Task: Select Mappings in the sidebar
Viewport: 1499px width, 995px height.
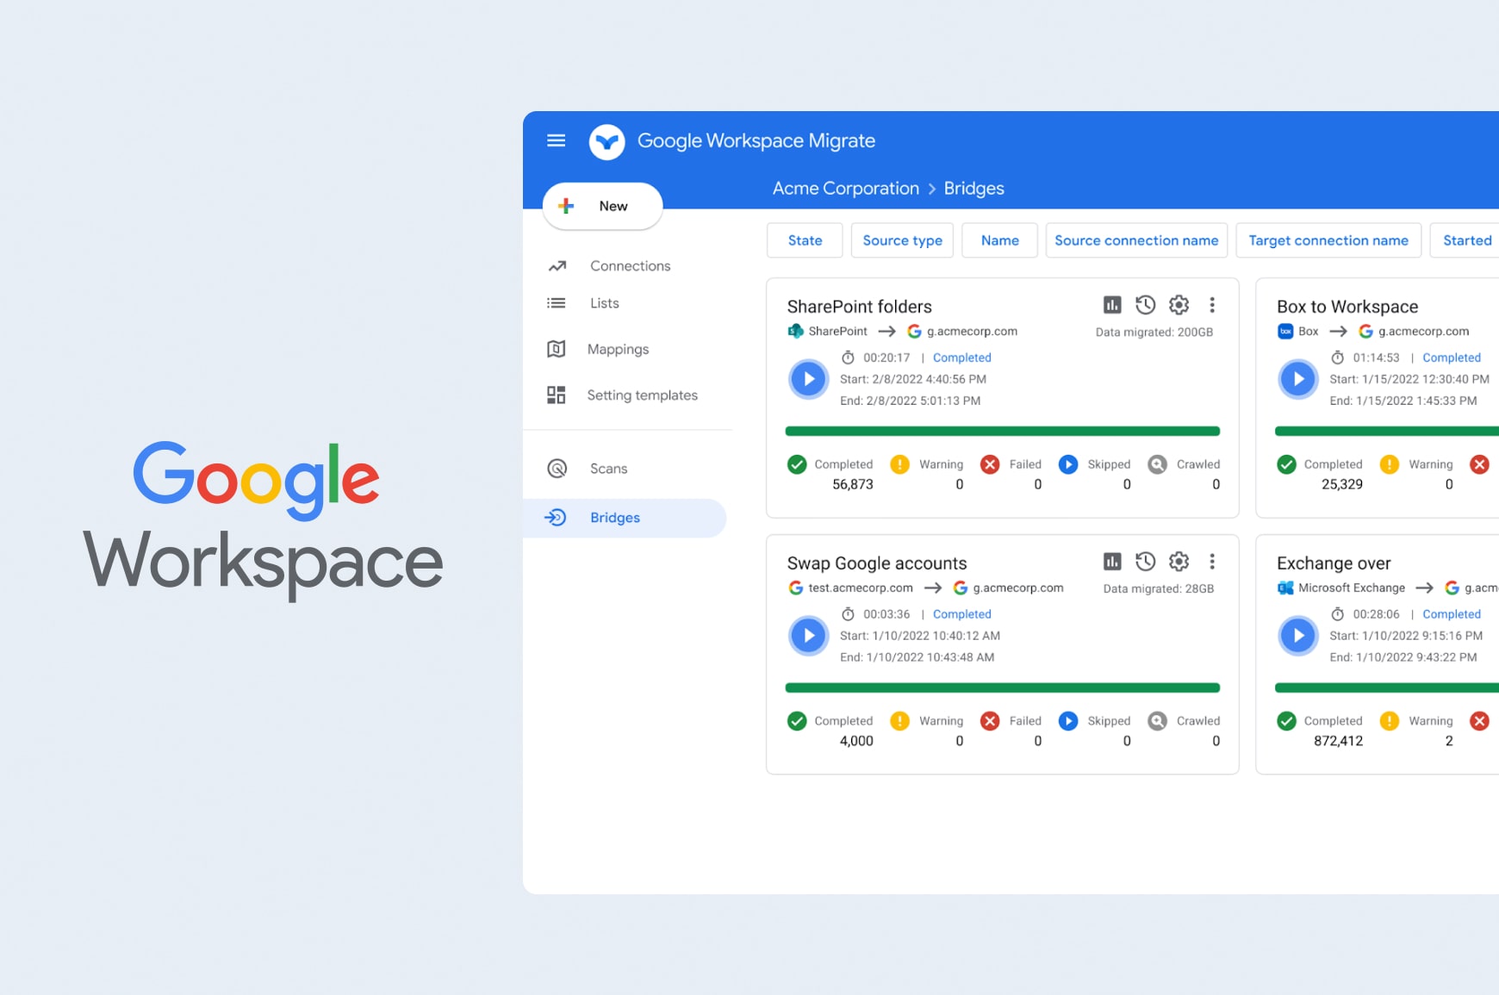Action: (618, 349)
